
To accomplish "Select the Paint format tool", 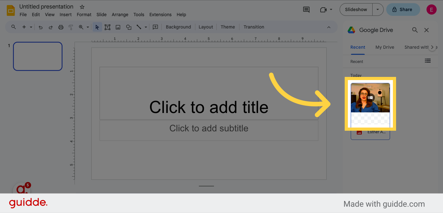I will tap(70, 27).
